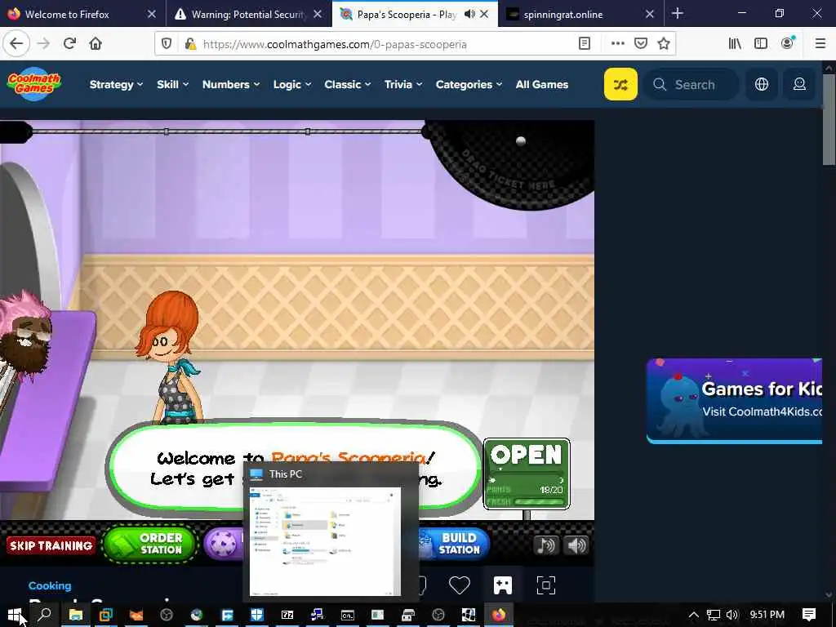Open the Command Prompt taskbar icon
The width and height of the screenshot is (836, 627).
pyautogui.click(x=348, y=615)
